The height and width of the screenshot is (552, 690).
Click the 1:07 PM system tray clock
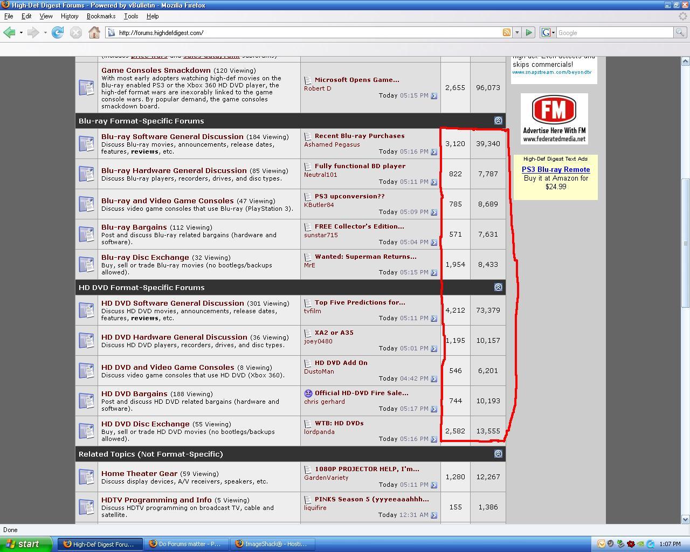pos(670,544)
